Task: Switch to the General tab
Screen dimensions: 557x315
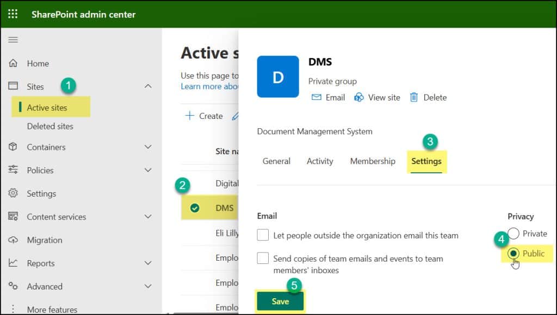Action: [x=276, y=161]
